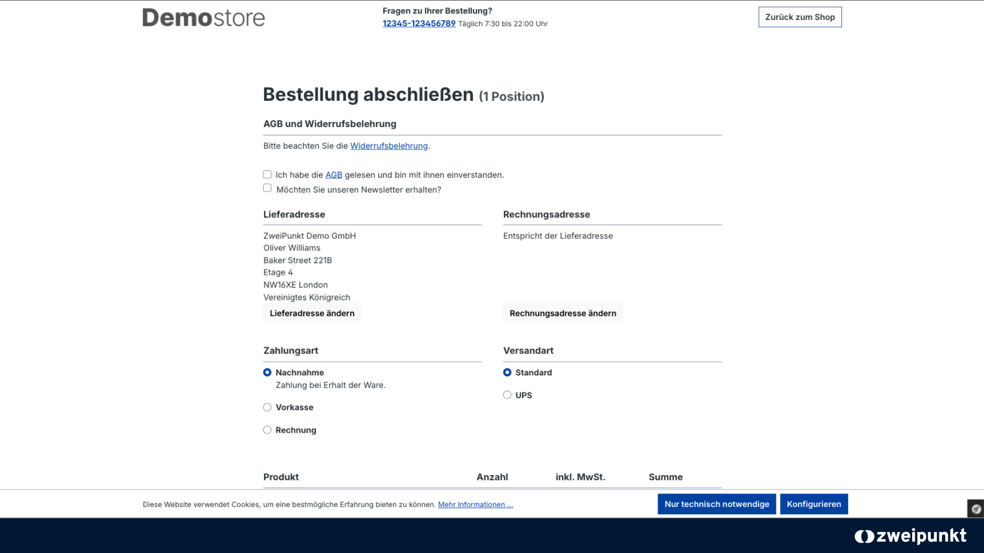Tick the newsletter subscription checkbox
984x553 pixels.
pos(267,188)
